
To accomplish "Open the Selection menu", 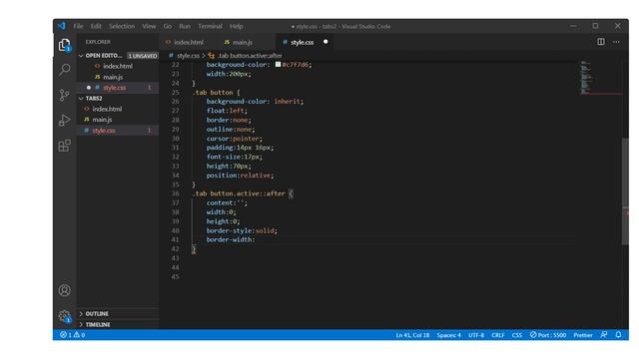I will (122, 26).
